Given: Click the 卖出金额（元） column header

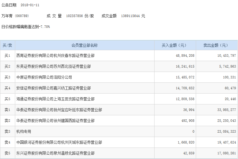Looking at the screenshot, I should [x=217, y=45].
